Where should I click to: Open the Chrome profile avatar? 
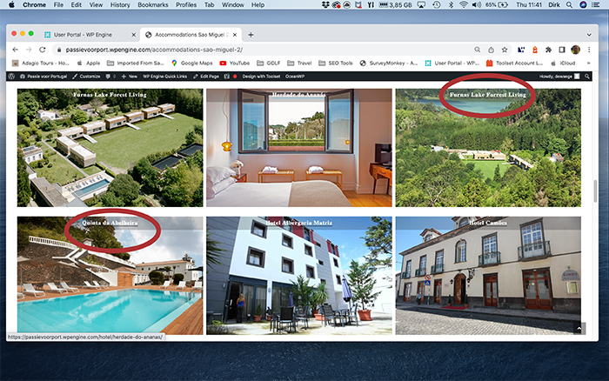(576, 50)
